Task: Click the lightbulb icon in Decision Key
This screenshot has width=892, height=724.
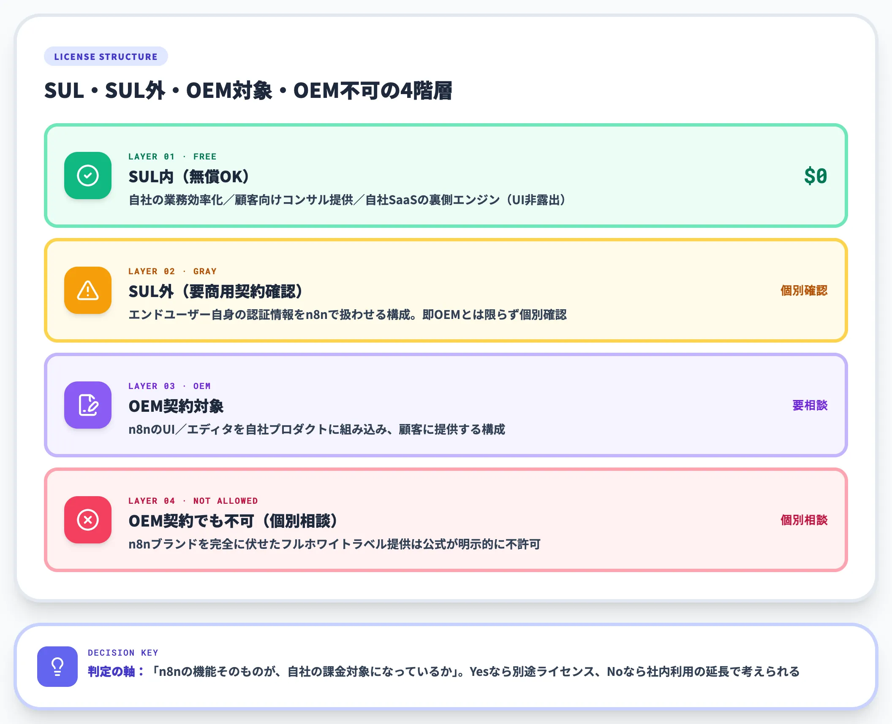Action: click(57, 667)
